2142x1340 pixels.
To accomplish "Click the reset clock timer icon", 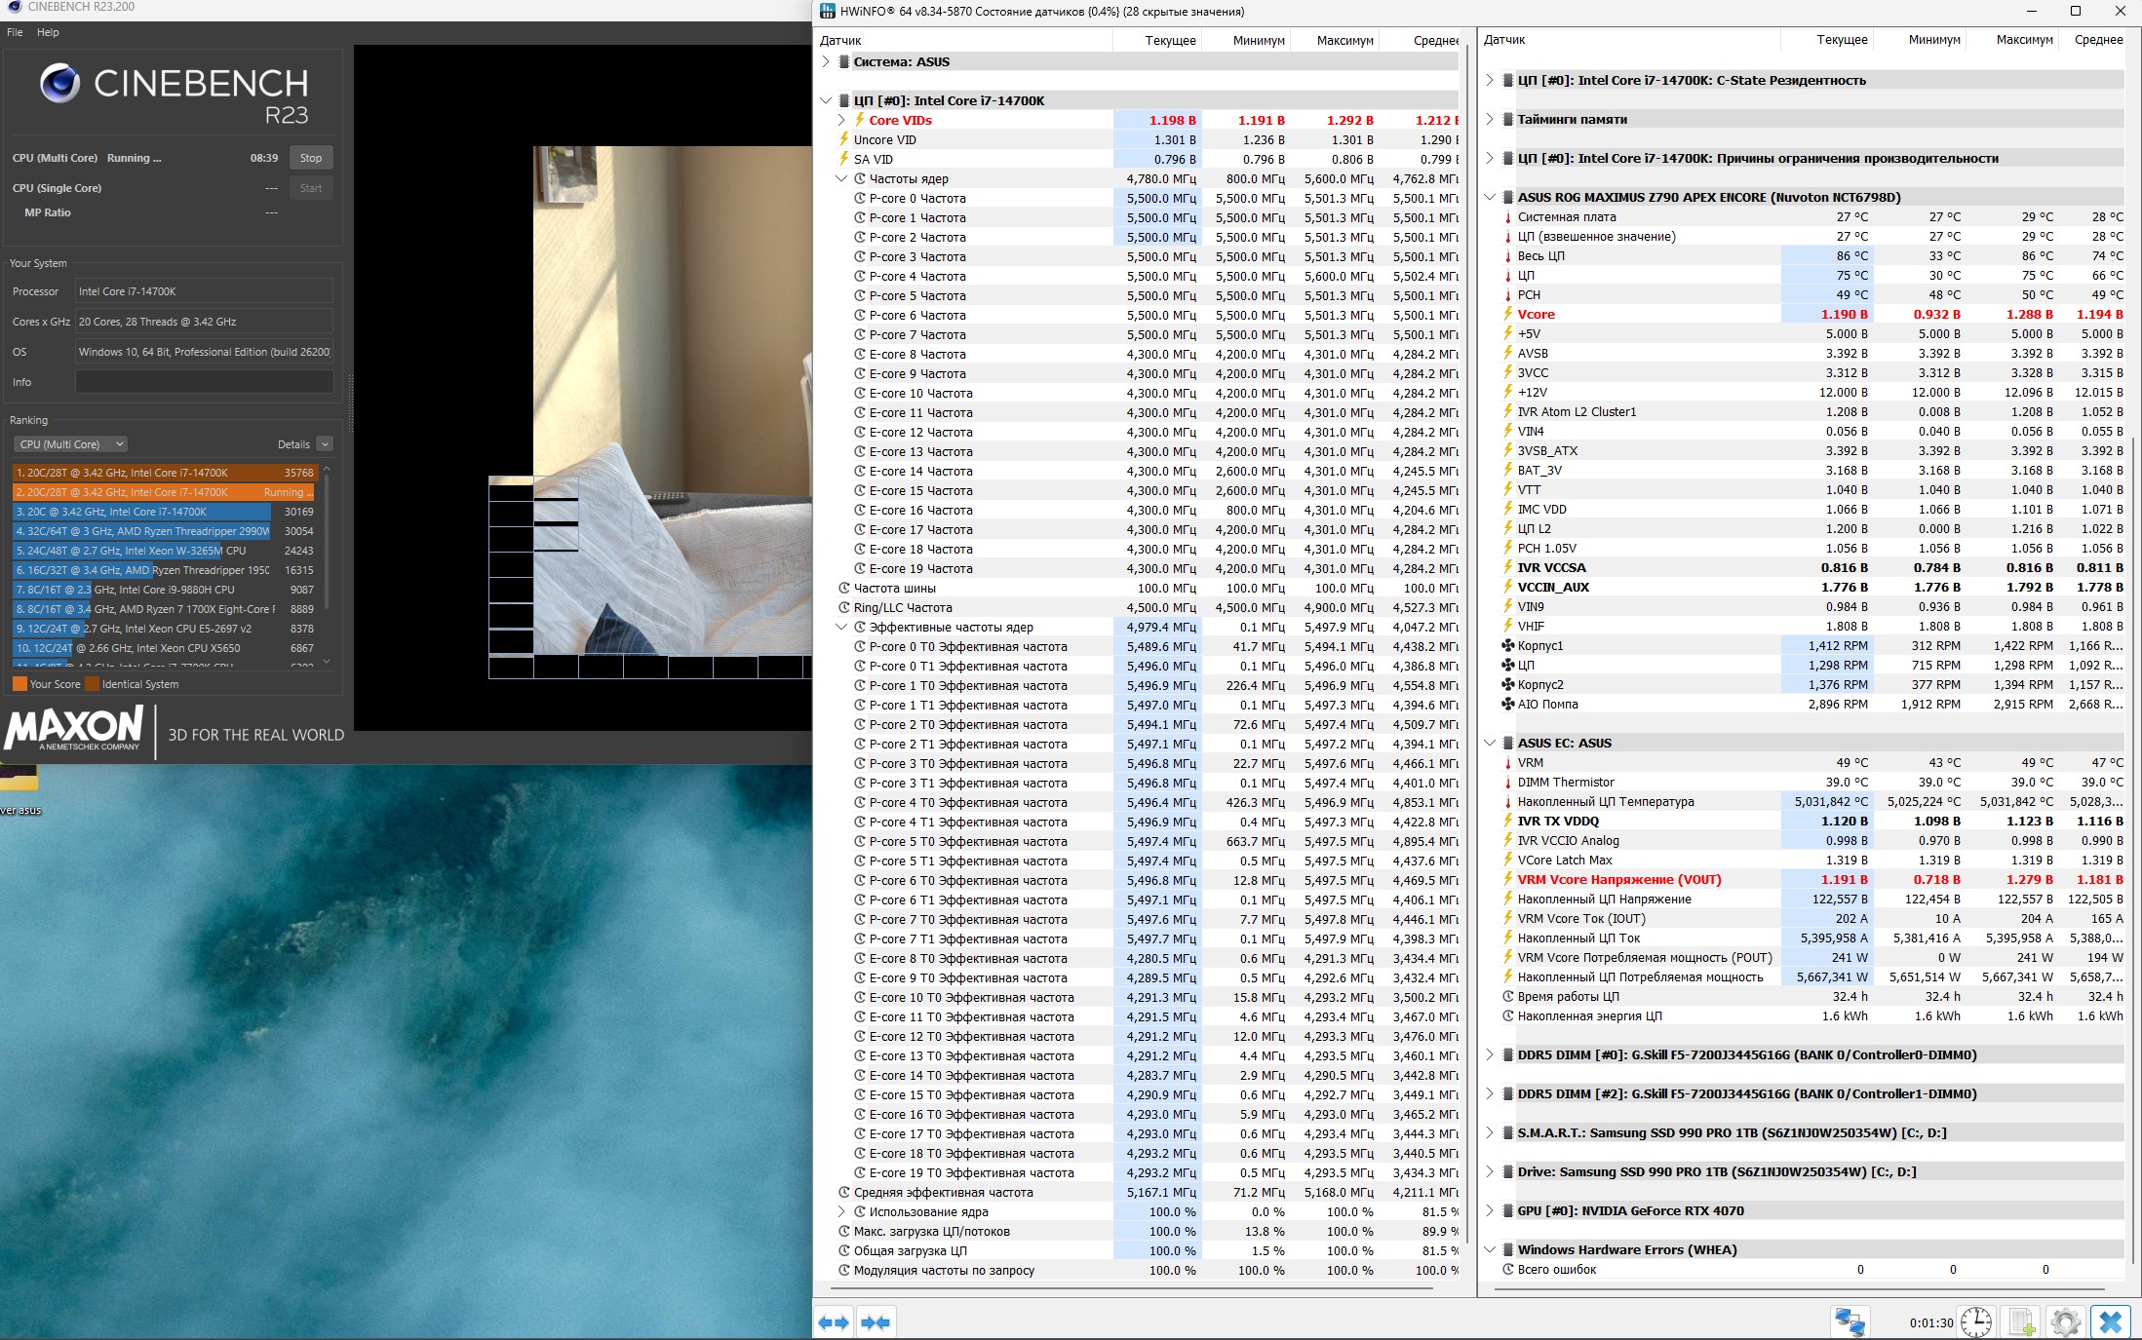I will [1976, 1322].
